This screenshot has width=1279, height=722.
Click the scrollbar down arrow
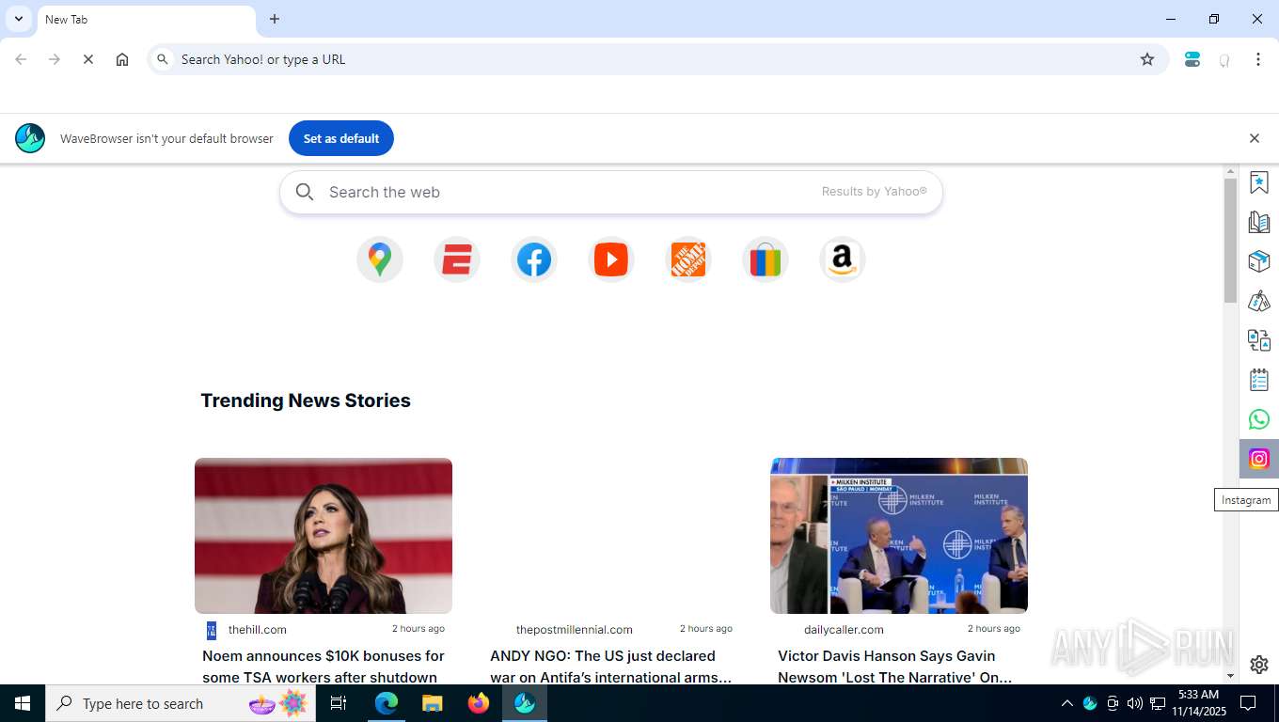tap(1230, 676)
